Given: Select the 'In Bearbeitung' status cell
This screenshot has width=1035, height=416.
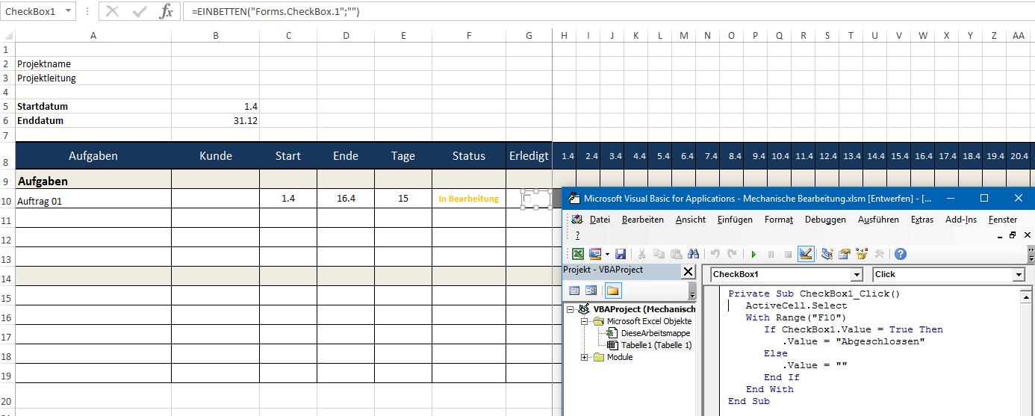Looking at the screenshot, I should (468, 199).
